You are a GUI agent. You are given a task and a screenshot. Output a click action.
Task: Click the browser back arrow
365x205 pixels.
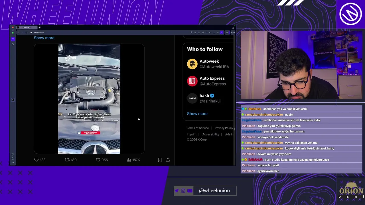pyautogui.click(x=19, y=32)
